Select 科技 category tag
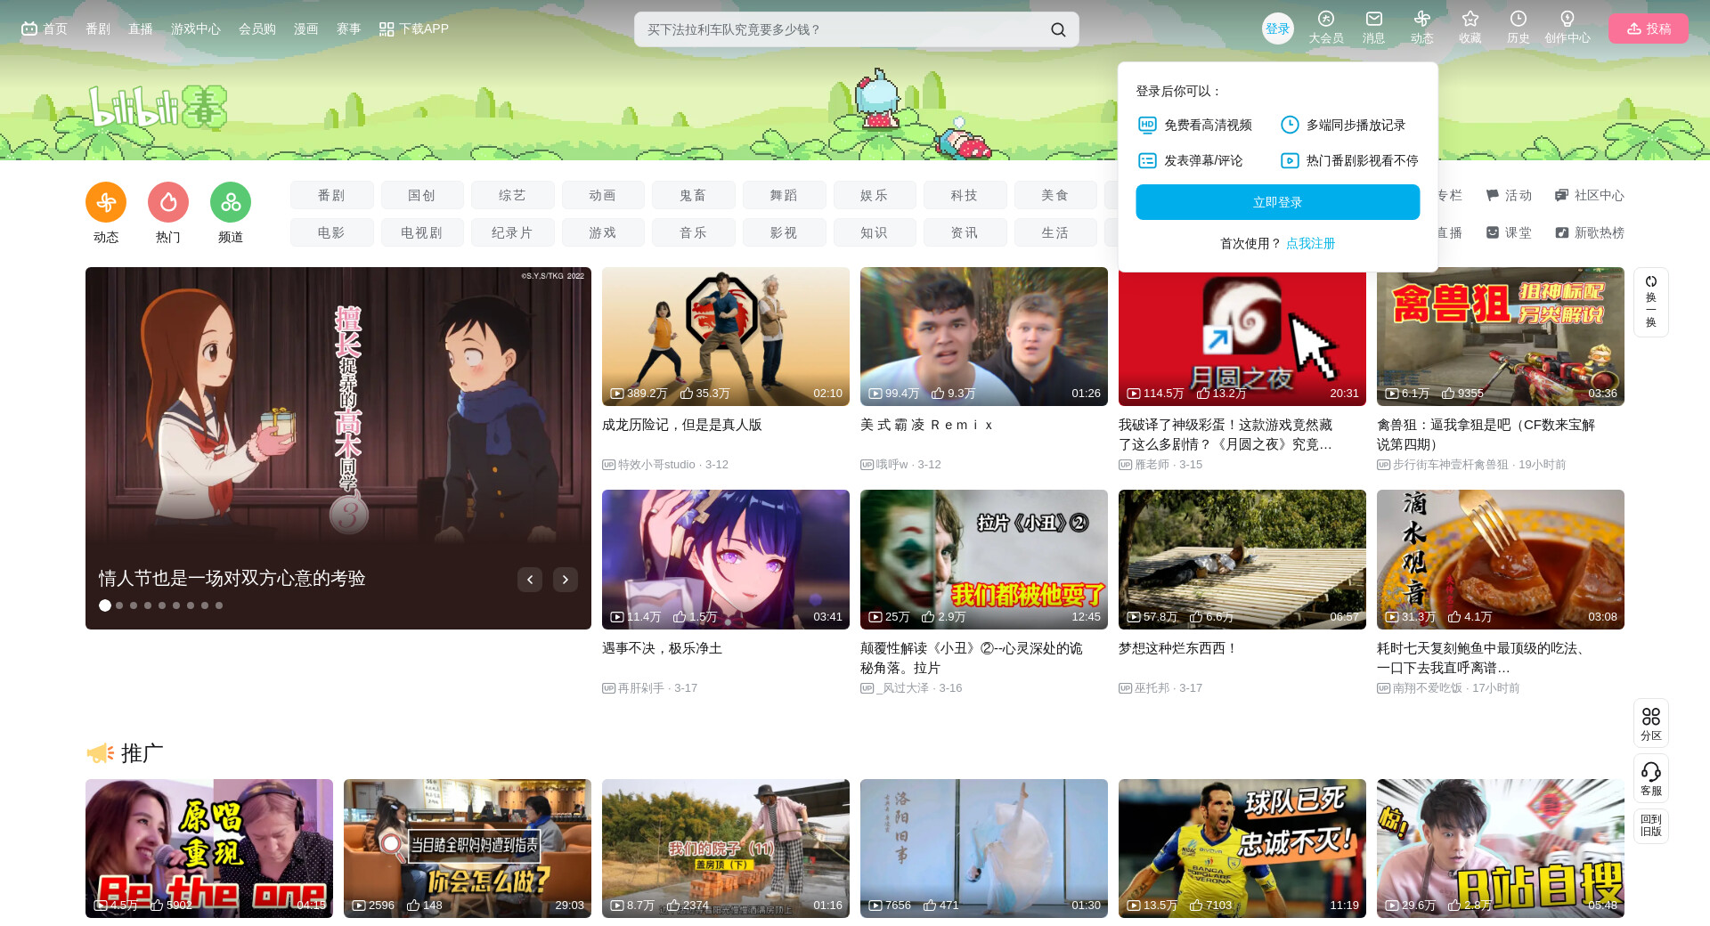 pos(965,195)
